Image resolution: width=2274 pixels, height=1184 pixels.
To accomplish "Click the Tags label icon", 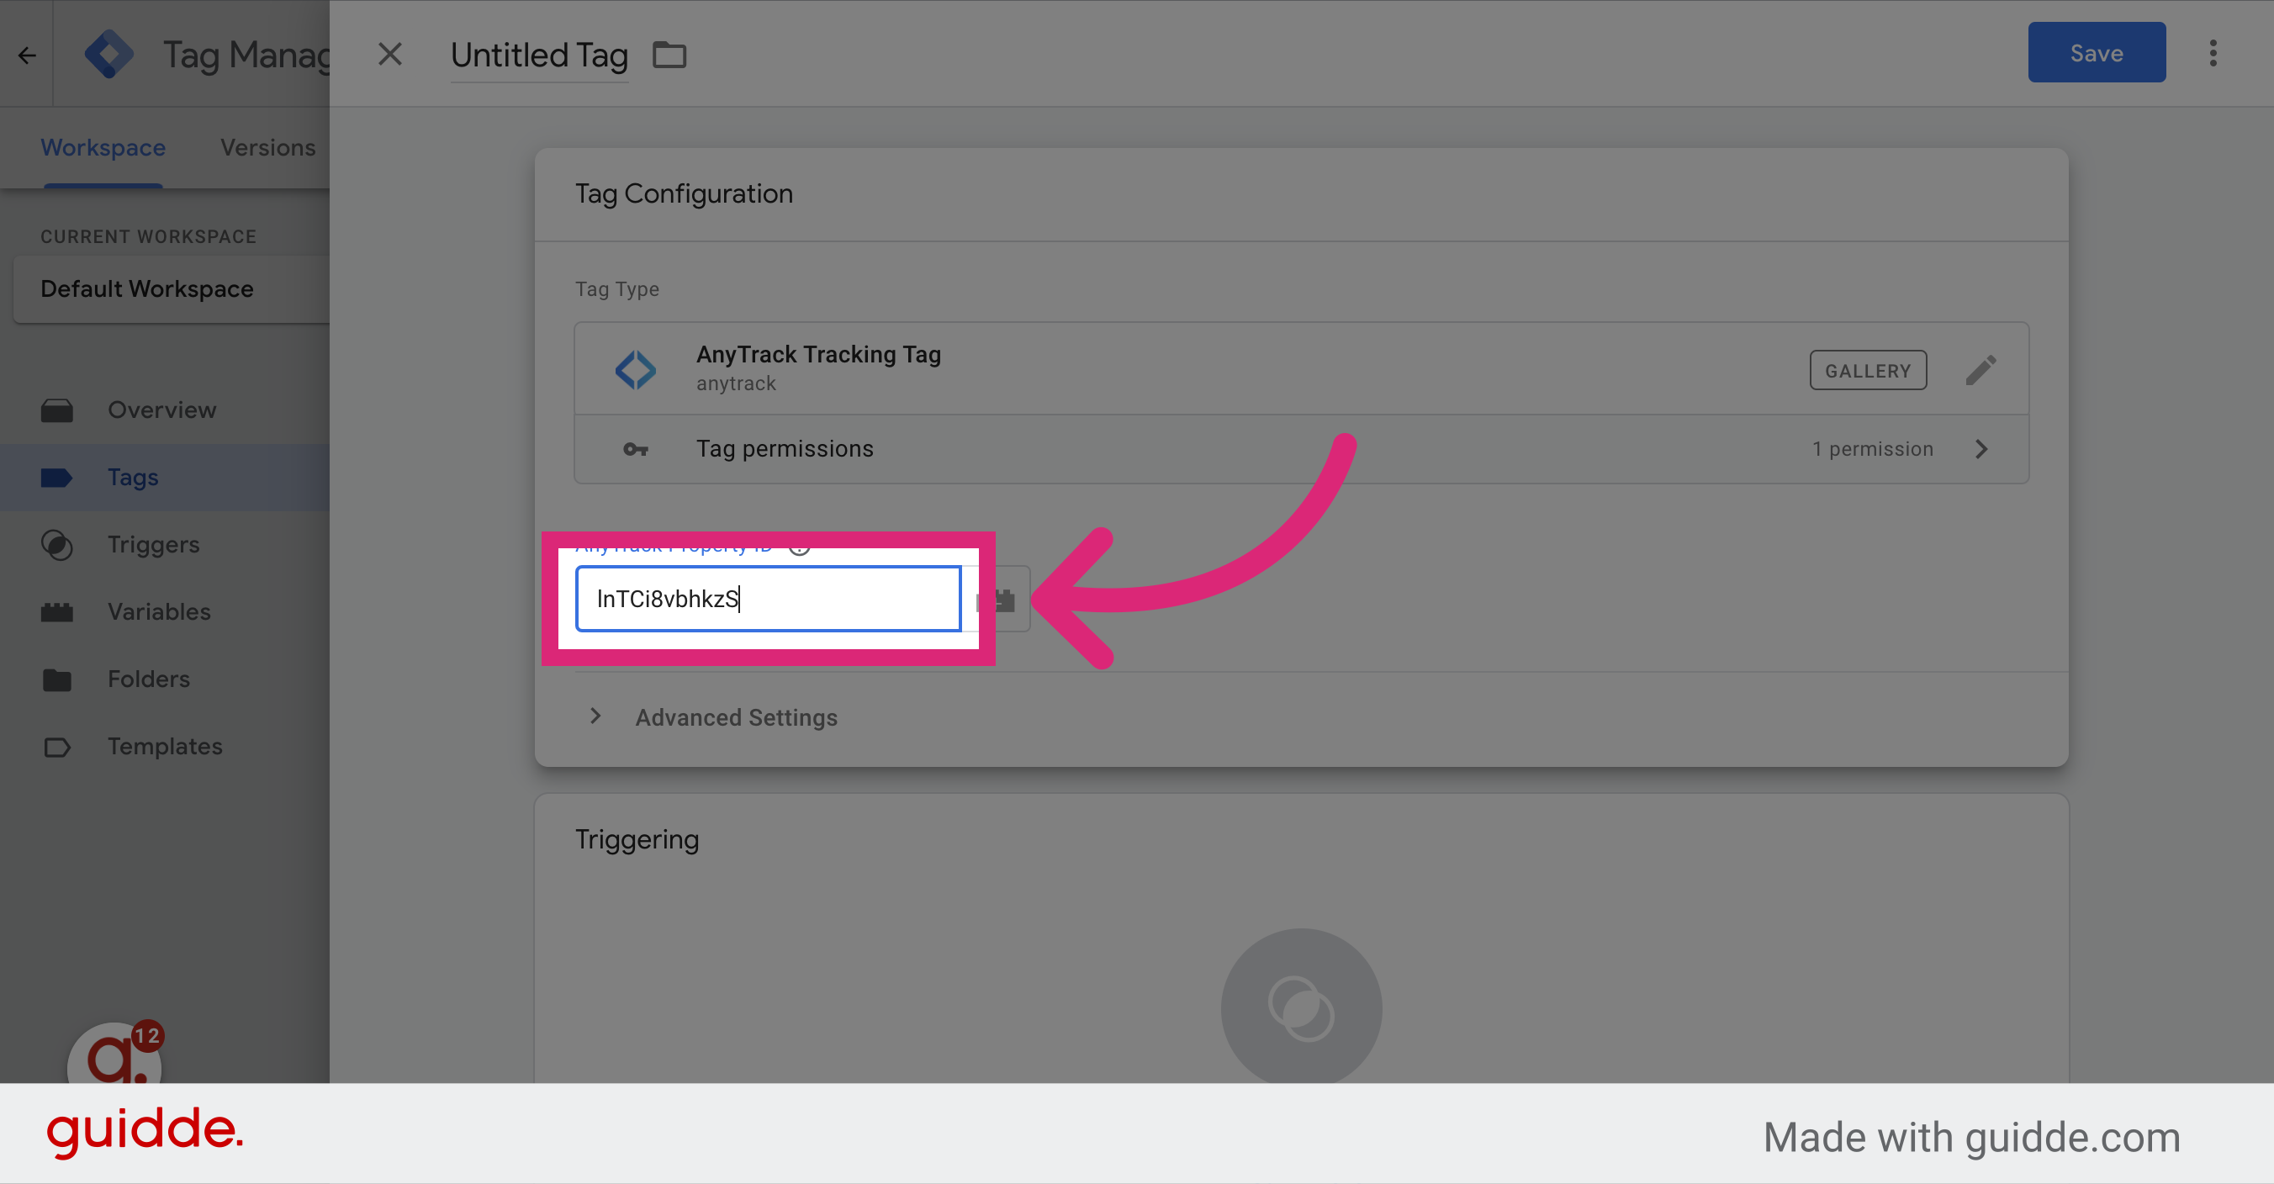I will point(57,477).
